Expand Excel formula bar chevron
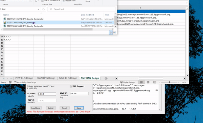Screen dimensions: 203x123 click(x=186, y=3)
